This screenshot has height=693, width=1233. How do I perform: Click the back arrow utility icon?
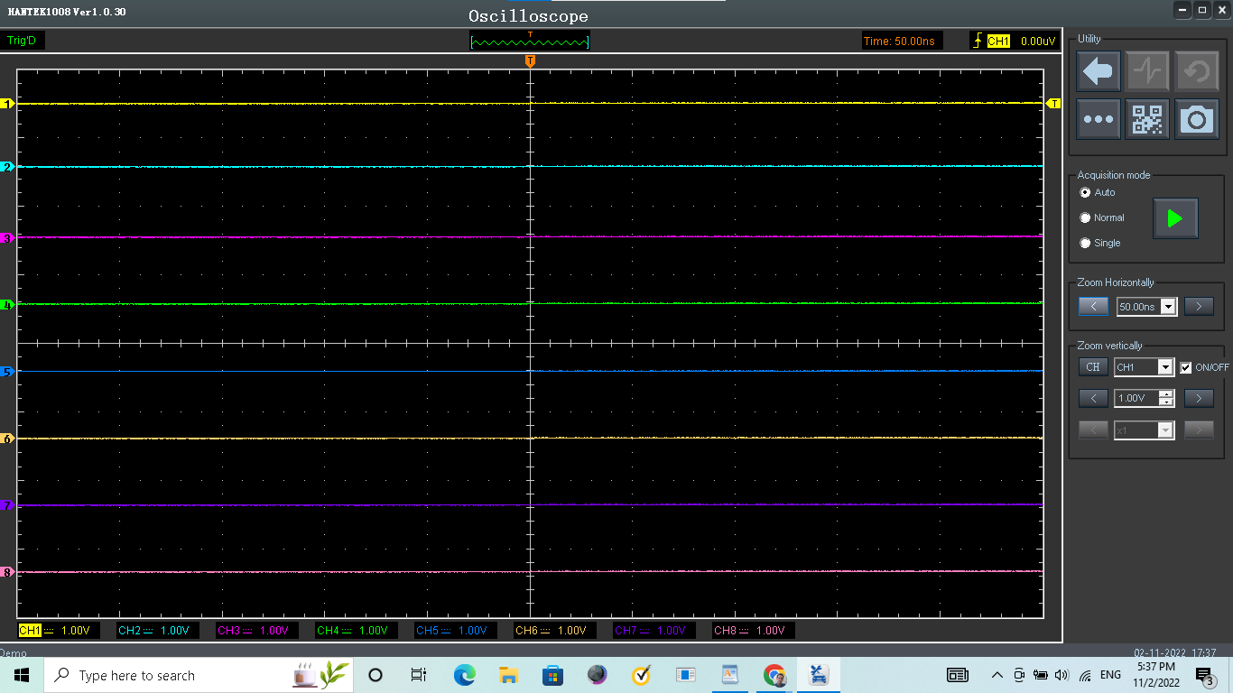(1099, 71)
